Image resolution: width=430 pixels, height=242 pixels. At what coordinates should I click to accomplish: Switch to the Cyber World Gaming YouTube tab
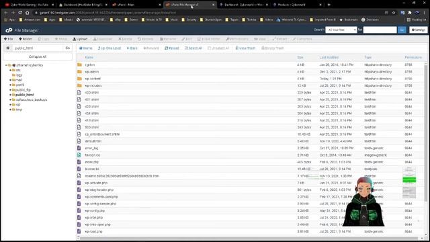[x=30, y=5]
